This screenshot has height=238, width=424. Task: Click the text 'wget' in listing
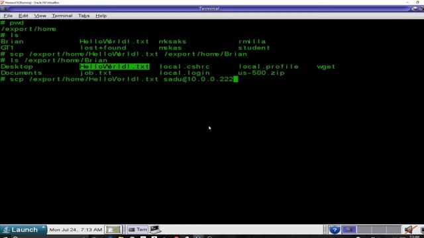click(x=326, y=67)
